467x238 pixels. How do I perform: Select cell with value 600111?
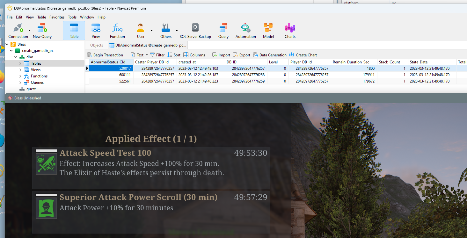click(x=111, y=75)
